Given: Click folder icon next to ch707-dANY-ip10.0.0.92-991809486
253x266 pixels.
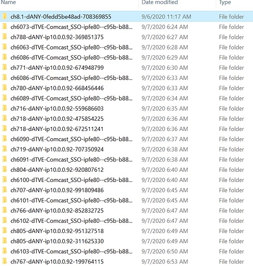Looking at the screenshot, I should pos(4,190).
